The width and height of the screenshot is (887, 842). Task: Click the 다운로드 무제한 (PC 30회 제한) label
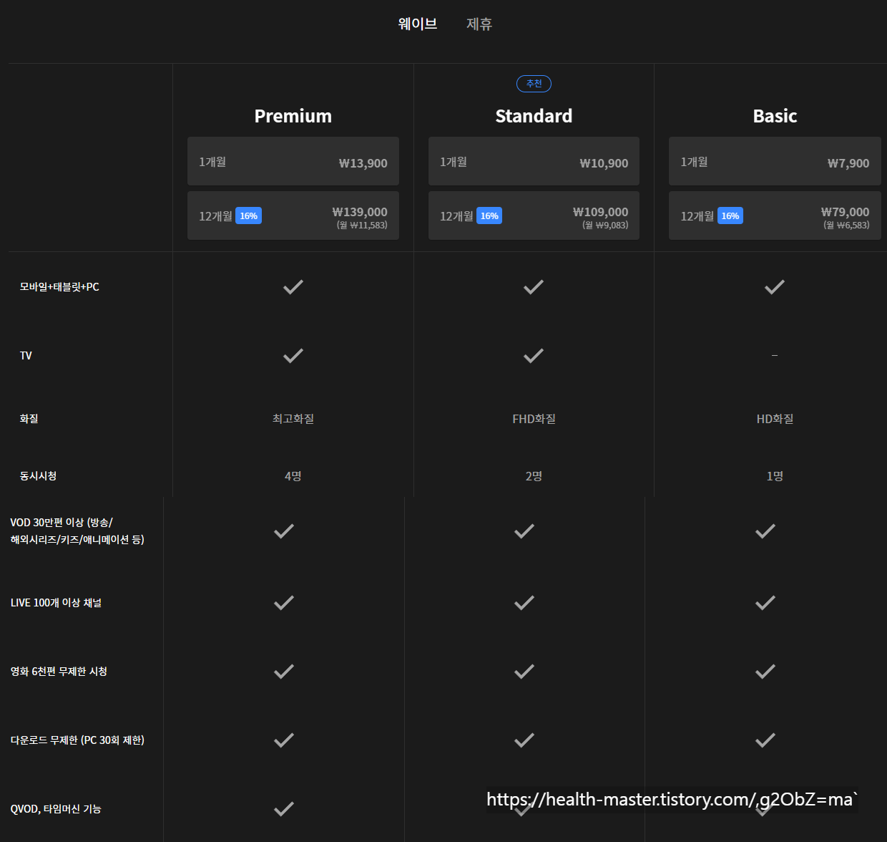77,740
